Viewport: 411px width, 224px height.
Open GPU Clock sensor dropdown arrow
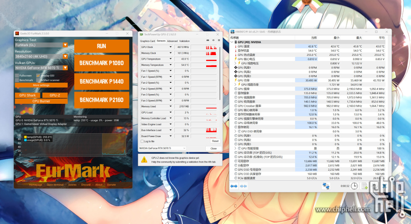tap(170, 47)
